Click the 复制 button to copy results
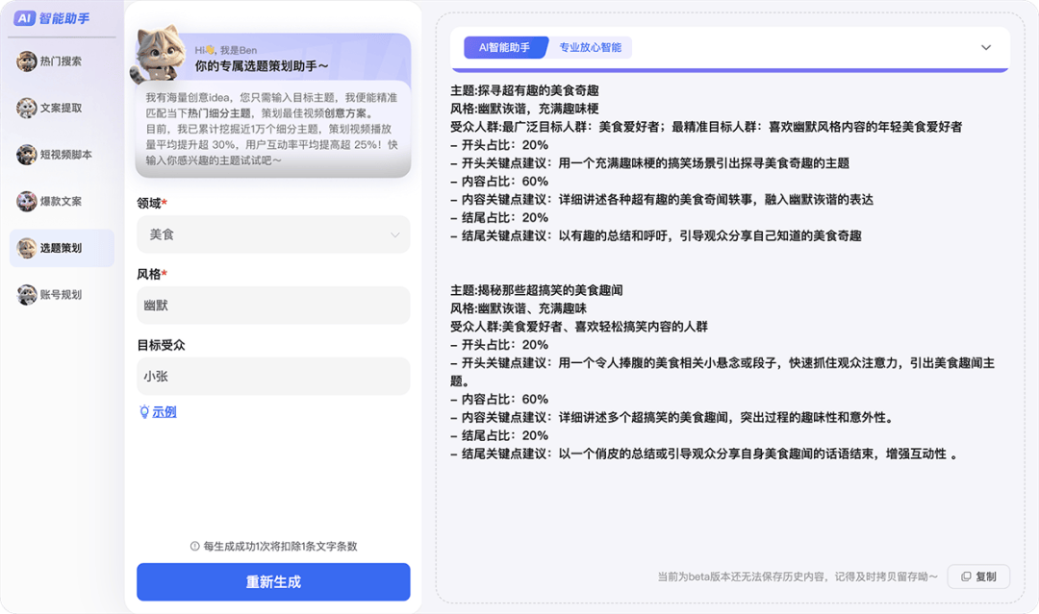This screenshot has width=1039, height=614. [978, 577]
